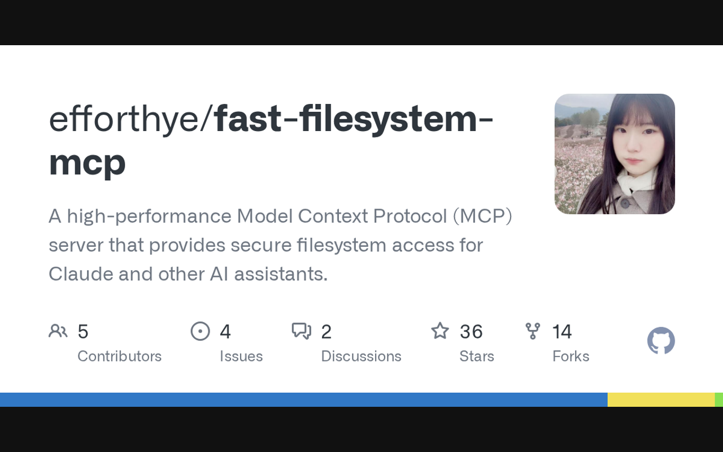The height and width of the screenshot is (452, 723).
Task: Click the star count number 36
Action: click(x=471, y=332)
